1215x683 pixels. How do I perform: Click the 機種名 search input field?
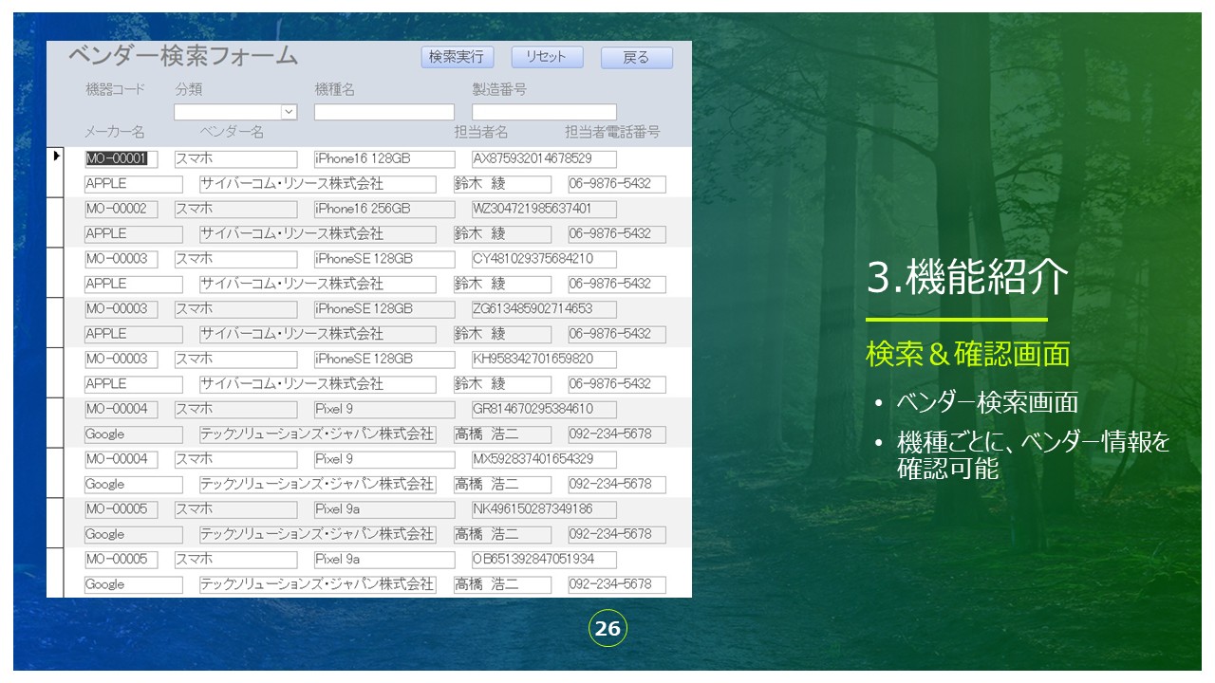coord(383,112)
